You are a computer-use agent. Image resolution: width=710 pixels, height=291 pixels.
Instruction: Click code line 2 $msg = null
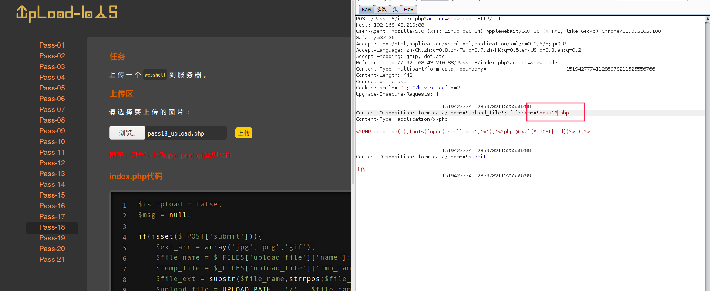tap(164, 215)
